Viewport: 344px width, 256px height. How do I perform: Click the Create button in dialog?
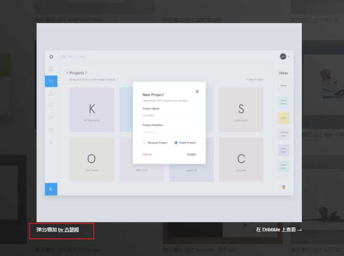click(x=191, y=154)
